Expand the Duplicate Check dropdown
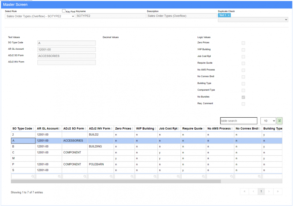 coord(253,20)
